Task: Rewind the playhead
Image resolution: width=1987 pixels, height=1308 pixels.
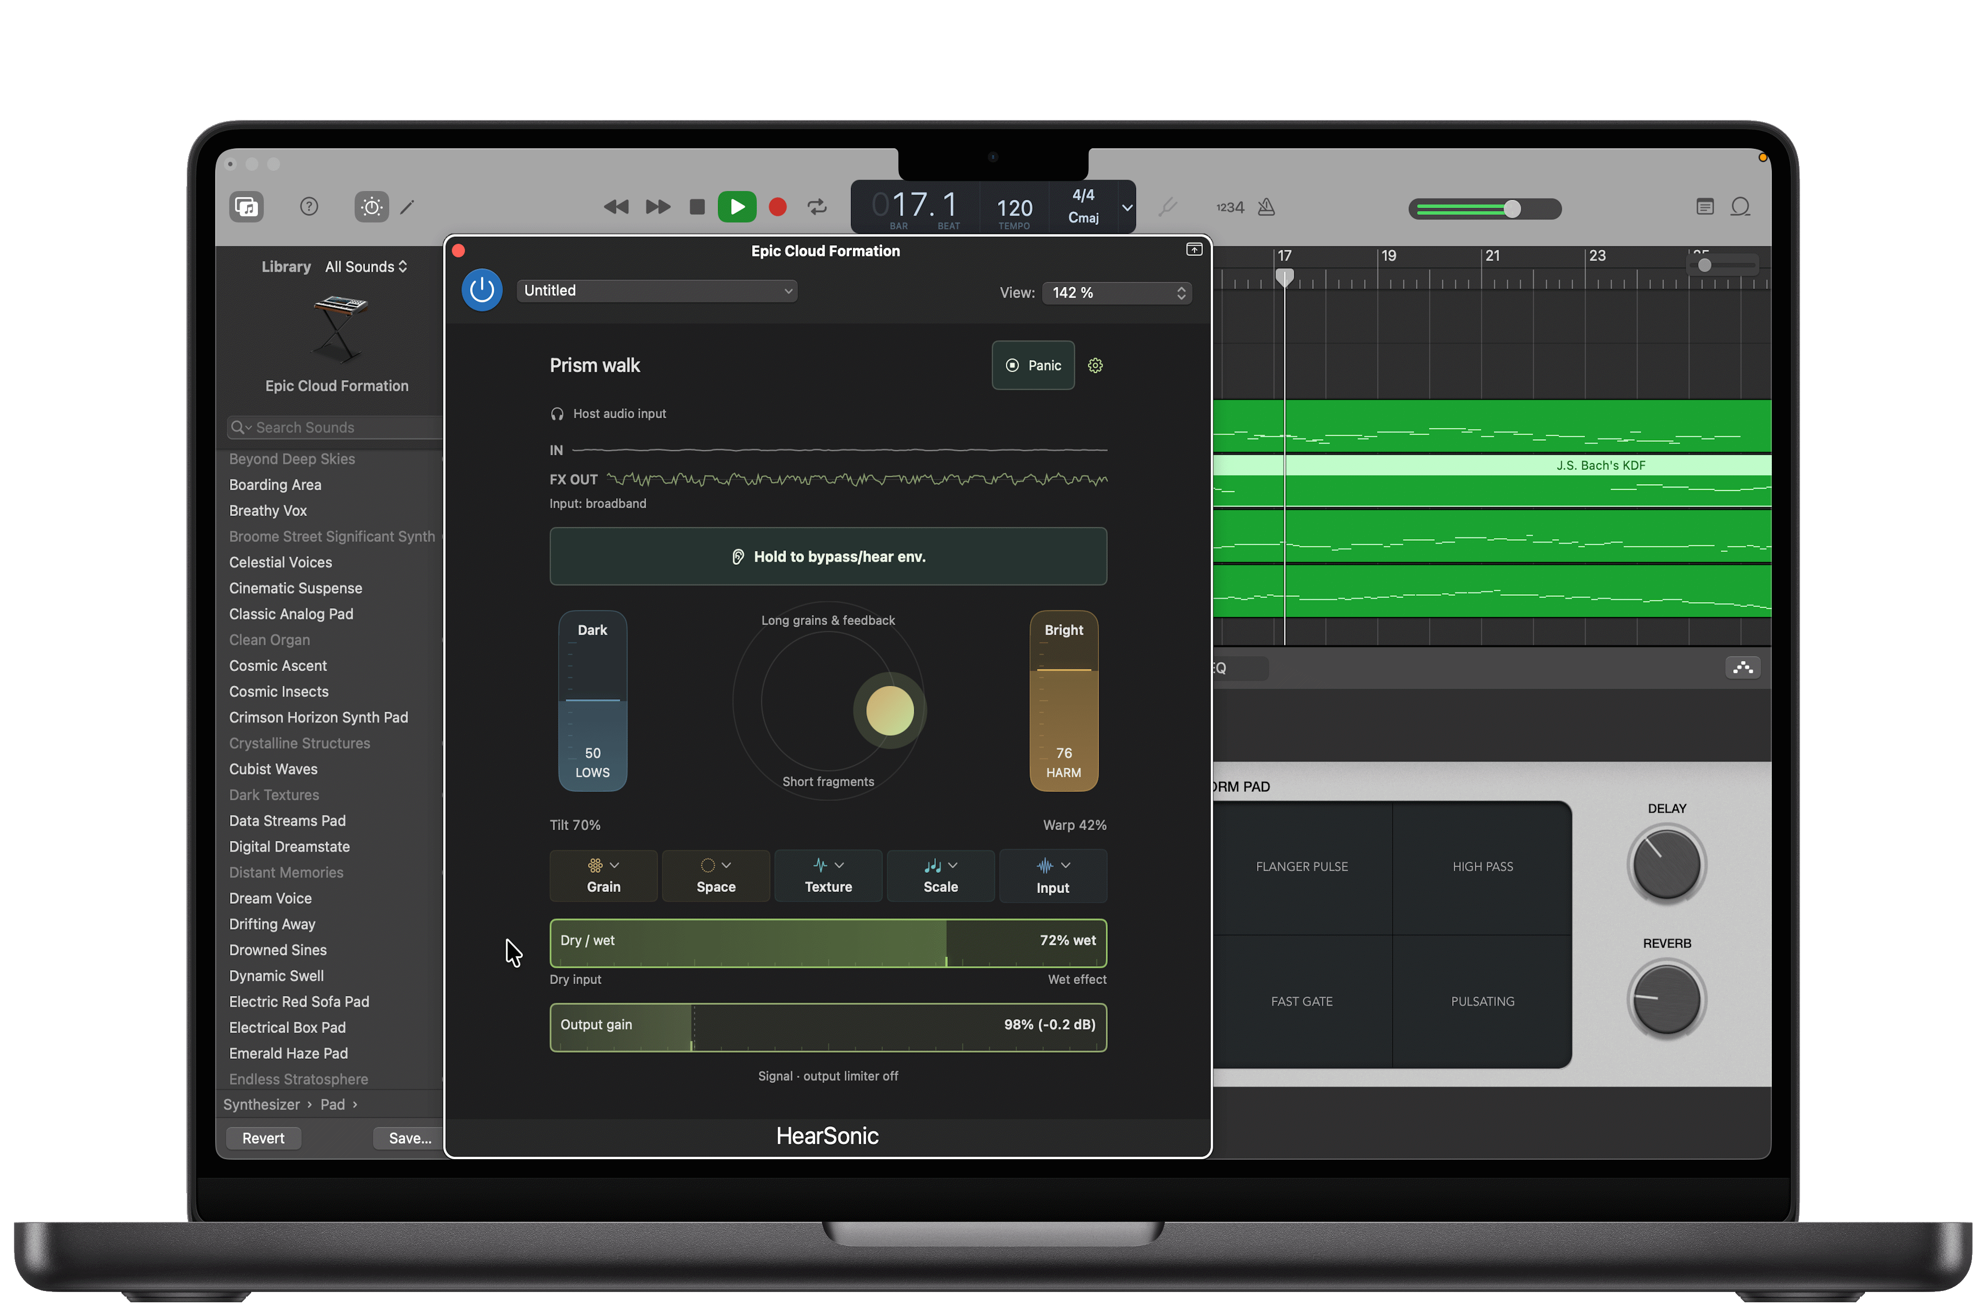Action: pos(616,206)
